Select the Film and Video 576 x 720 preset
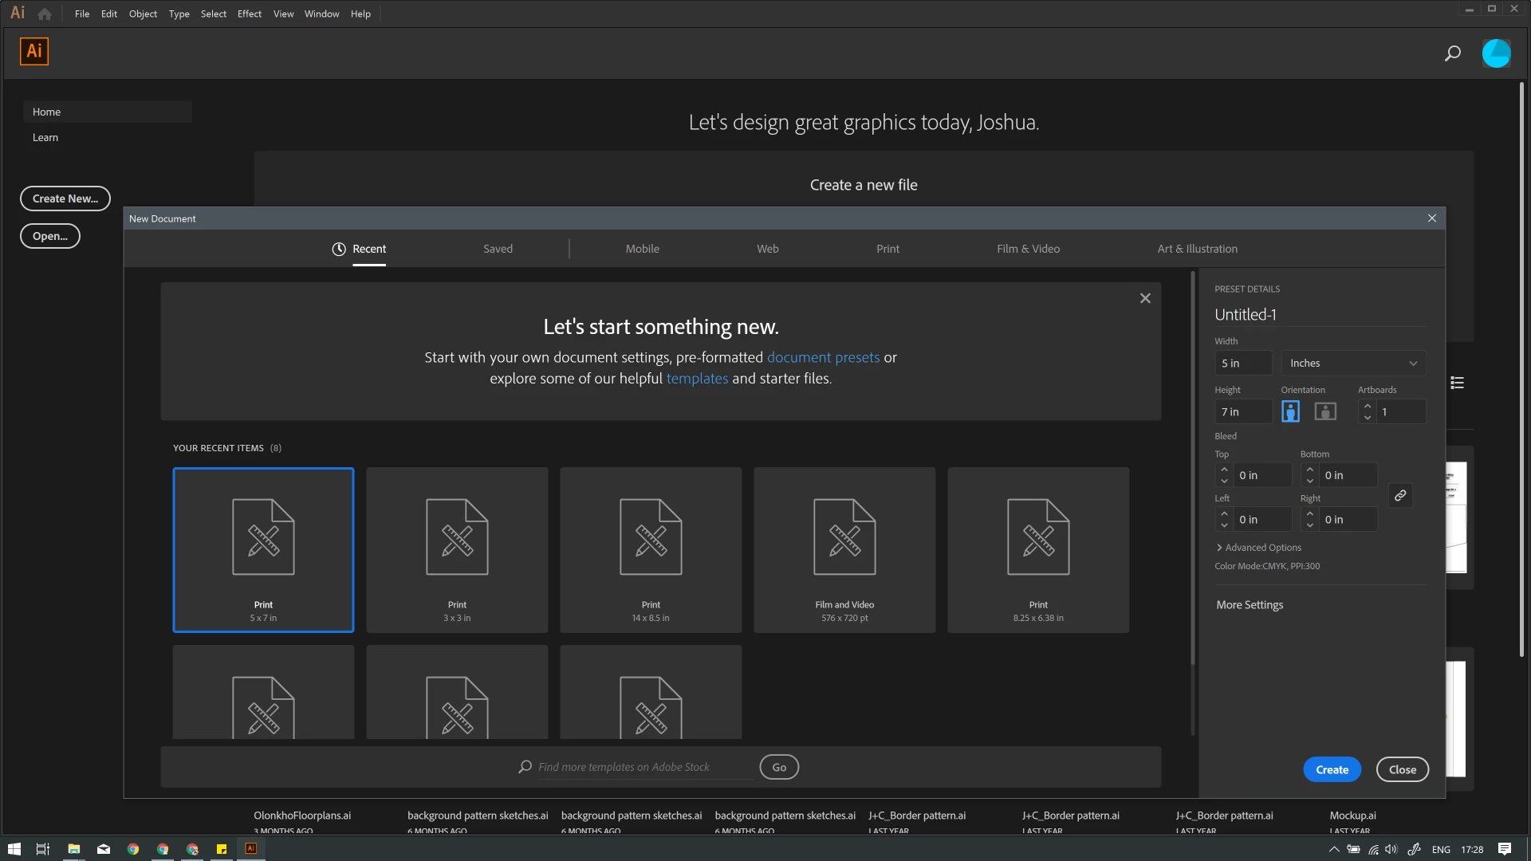 click(x=844, y=550)
